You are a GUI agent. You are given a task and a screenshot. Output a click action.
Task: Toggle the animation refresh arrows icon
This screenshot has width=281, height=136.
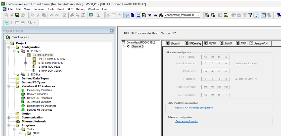(256, 15)
